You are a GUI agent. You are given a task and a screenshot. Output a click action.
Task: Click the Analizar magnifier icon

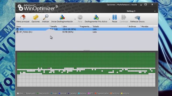[x=46, y=17]
